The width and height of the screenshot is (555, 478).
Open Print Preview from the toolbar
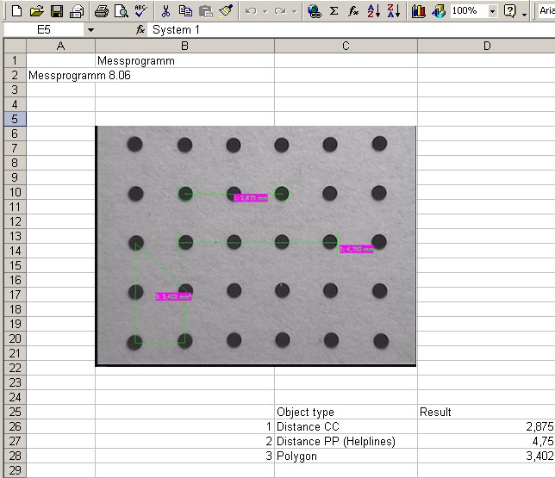pyautogui.click(x=122, y=11)
